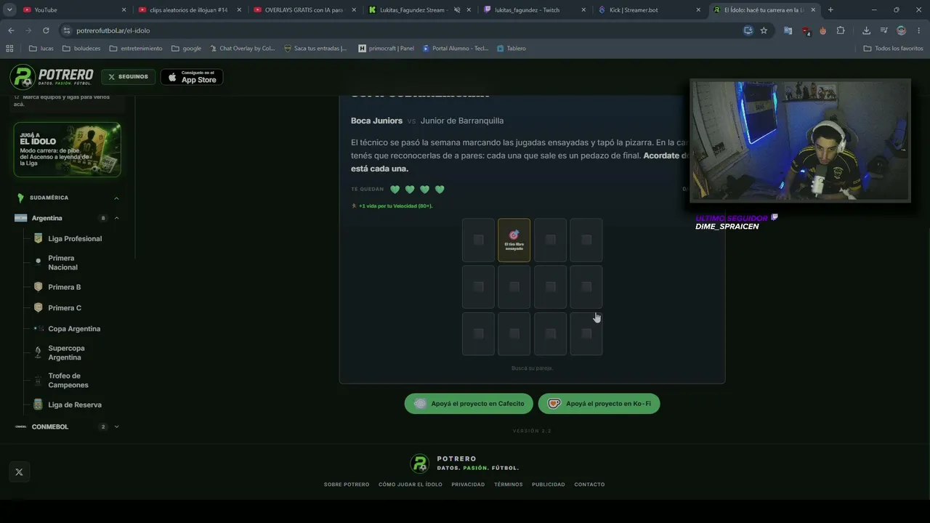The image size is (930, 523).
Task: Open a new browser tab
Action: (x=830, y=10)
